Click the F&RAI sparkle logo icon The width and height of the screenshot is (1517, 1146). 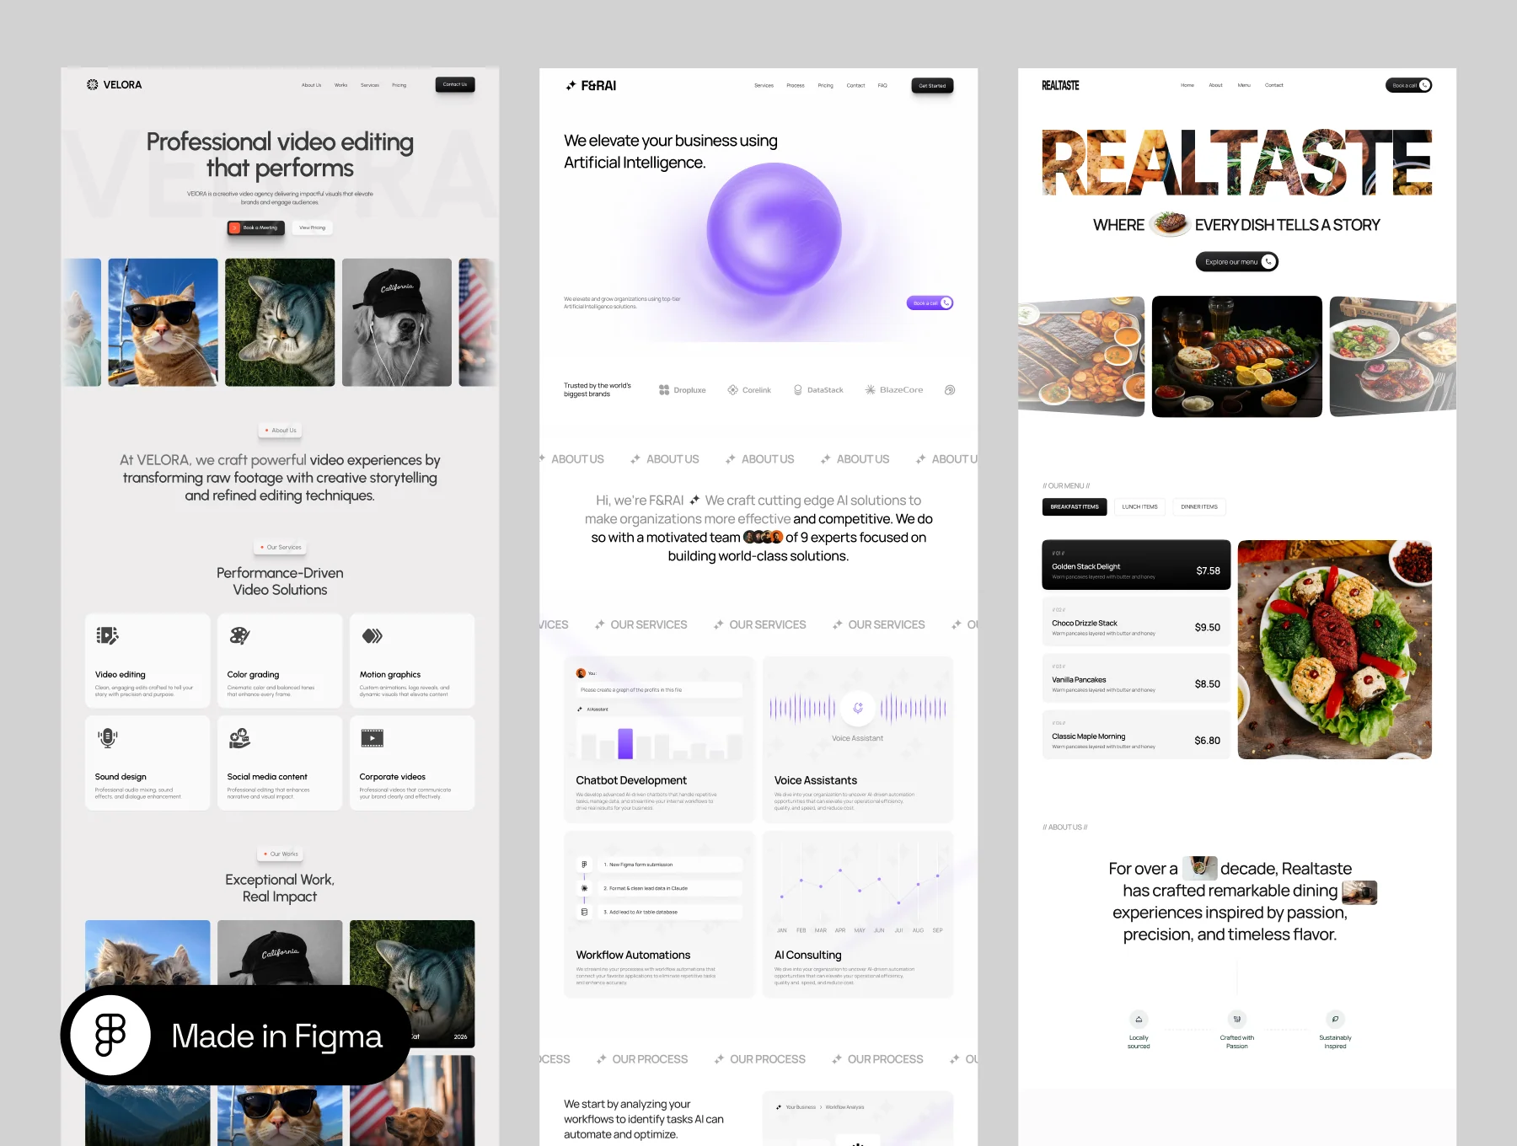(571, 85)
